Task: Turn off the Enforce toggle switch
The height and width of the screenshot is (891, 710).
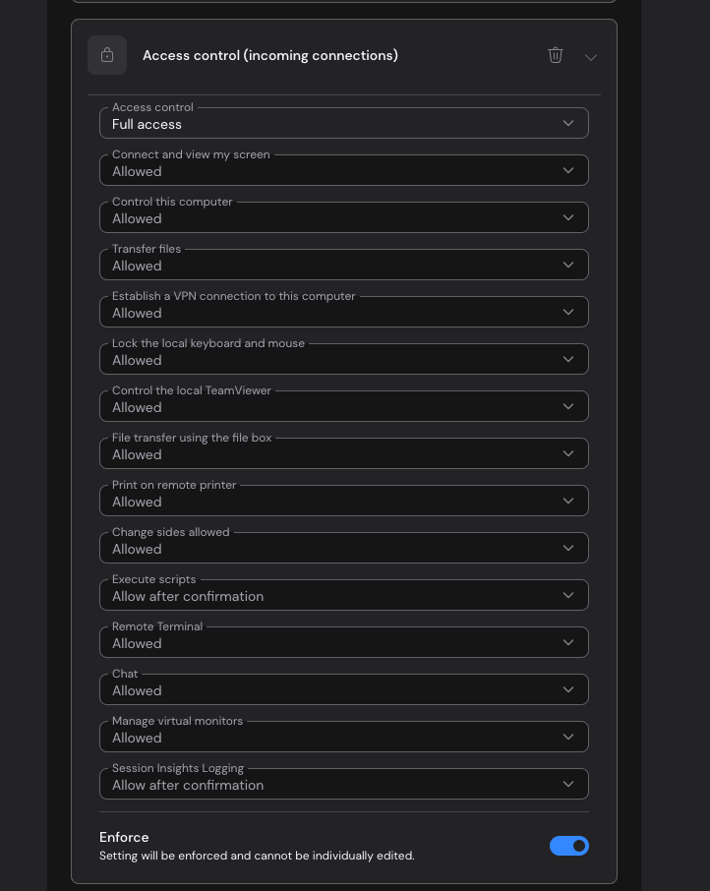Action: 569,846
